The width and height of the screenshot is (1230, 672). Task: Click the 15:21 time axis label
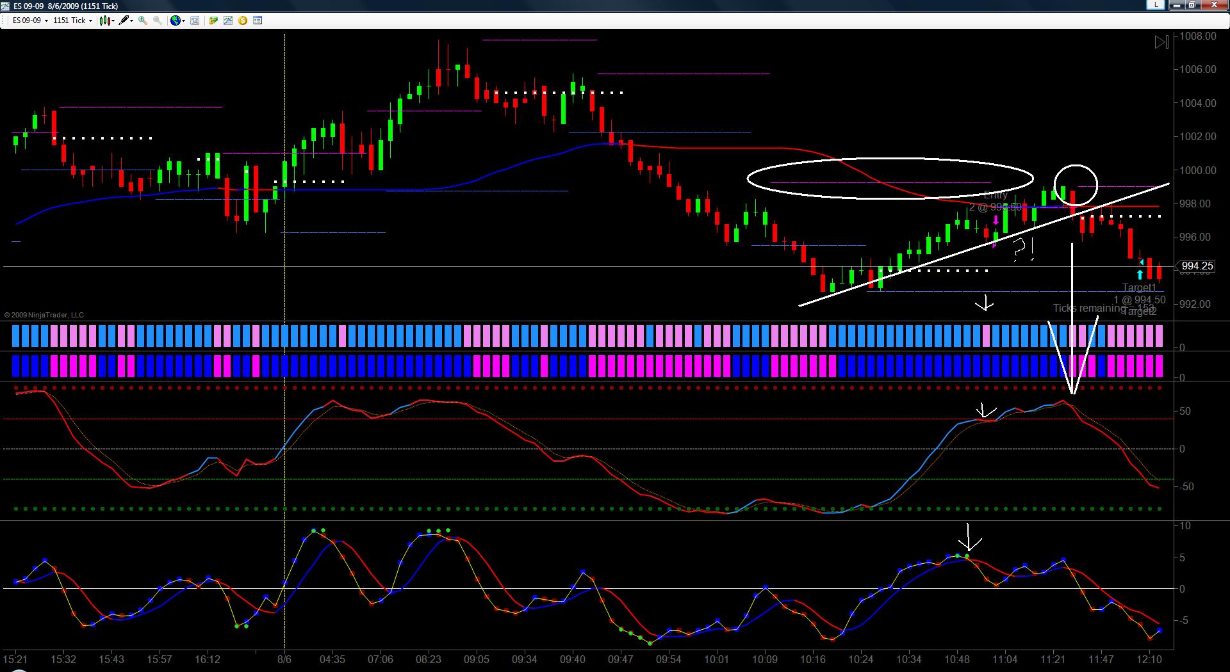tap(15, 659)
